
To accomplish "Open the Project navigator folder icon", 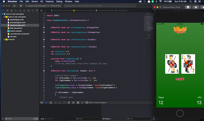I will tap(3, 11).
